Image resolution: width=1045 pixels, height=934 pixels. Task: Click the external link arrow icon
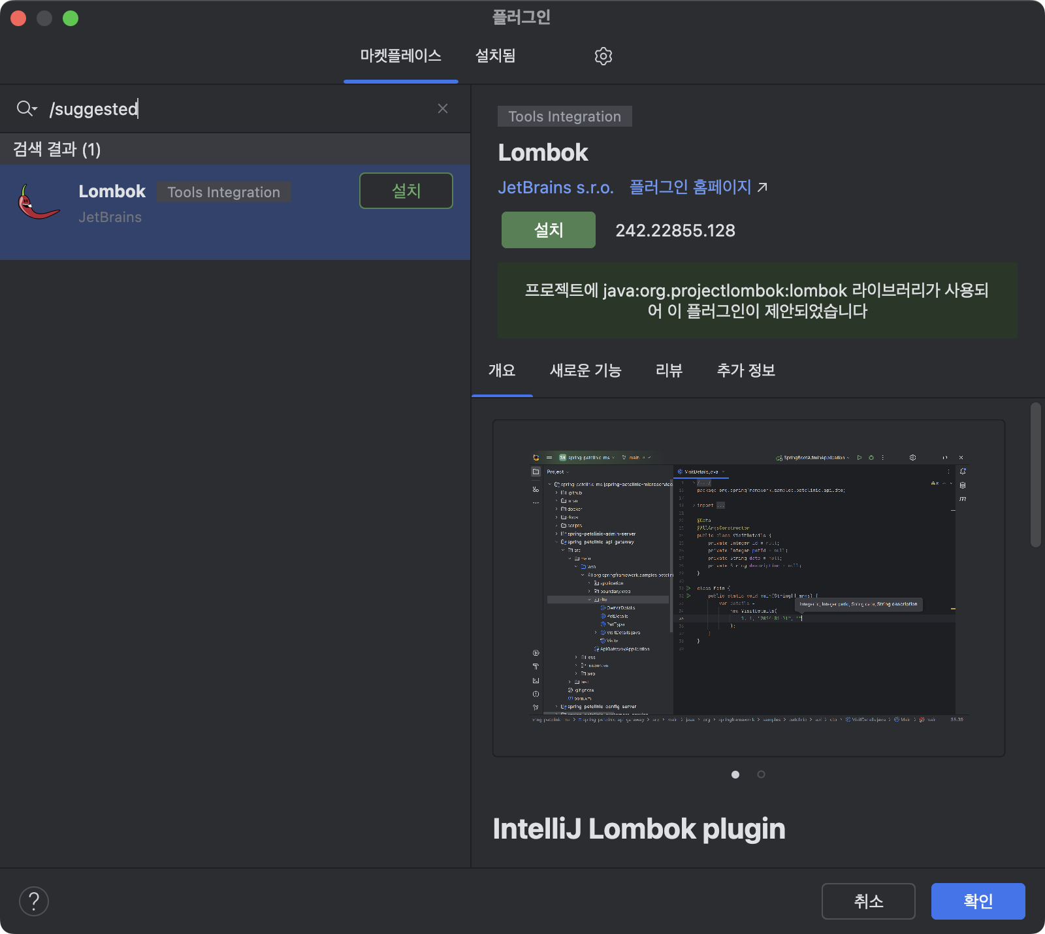(x=762, y=187)
